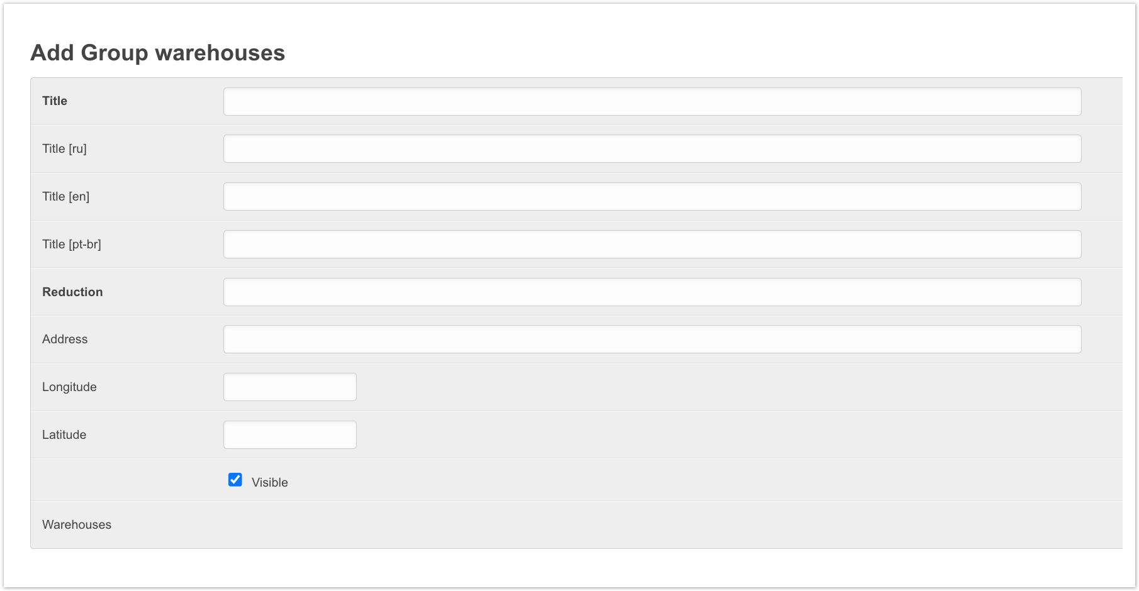The width and height of the screenshot is (1139, 591).
Task: Click the Visible checkbox label text
Action: pyautogui.click(x=269, y=482)
